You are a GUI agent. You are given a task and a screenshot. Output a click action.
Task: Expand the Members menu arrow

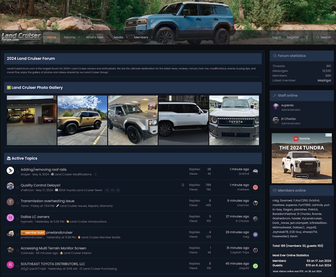(x=152, y=37)
